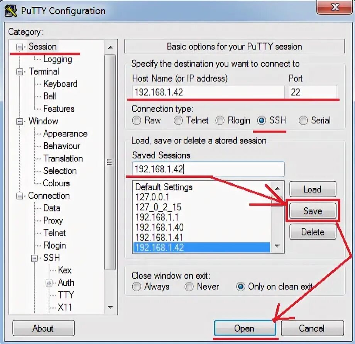The image size is (355, 344).
Task: Open the Data category
Action: click(x=52, y=208)
